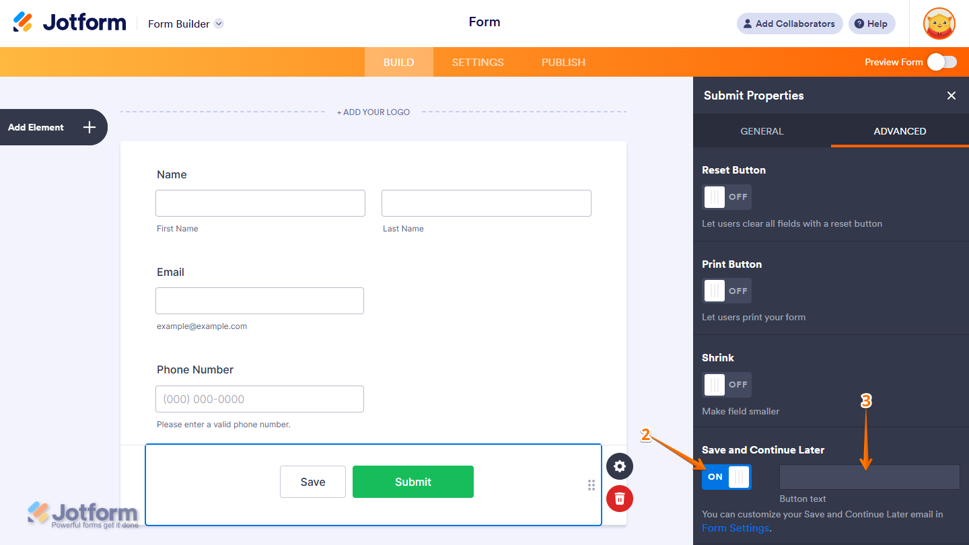This screenshot has height=545, width=969.
Task: Open your profile avatar menu
Action: pyautogui.click(x=939, y=24)
